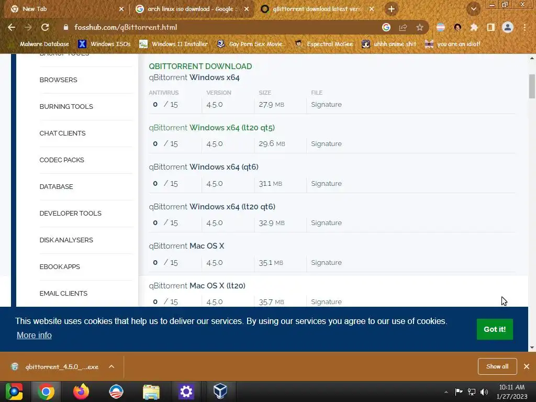Close the qBittorrent download tab
The height and width of the screenshot is (402, 536).
[372, 9]
